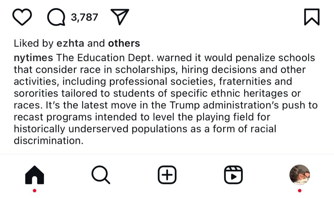Screen dimensions: 334x198
Task: Save the post with the bookmark icon
Action: [x=312, y=17]
